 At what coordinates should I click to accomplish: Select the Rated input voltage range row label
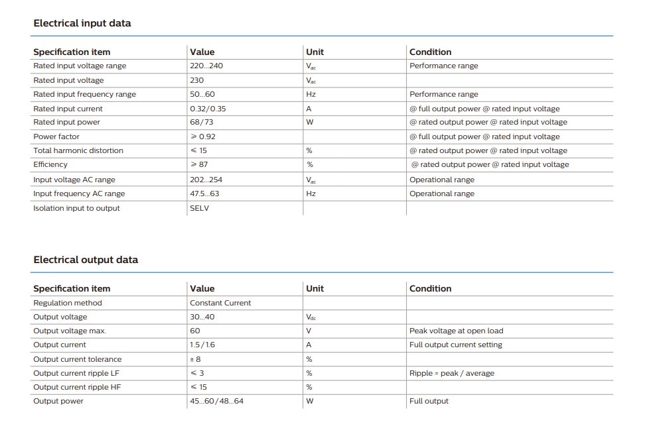[x=80, y=66]
